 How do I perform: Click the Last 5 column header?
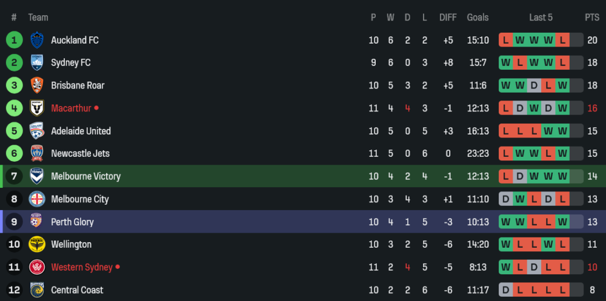(x=541, y=18)
